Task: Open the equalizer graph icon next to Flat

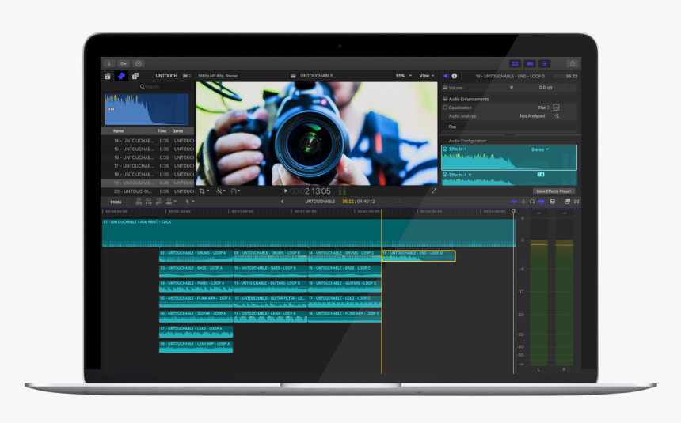Action: pyautogui.click(x=556, y=108)
